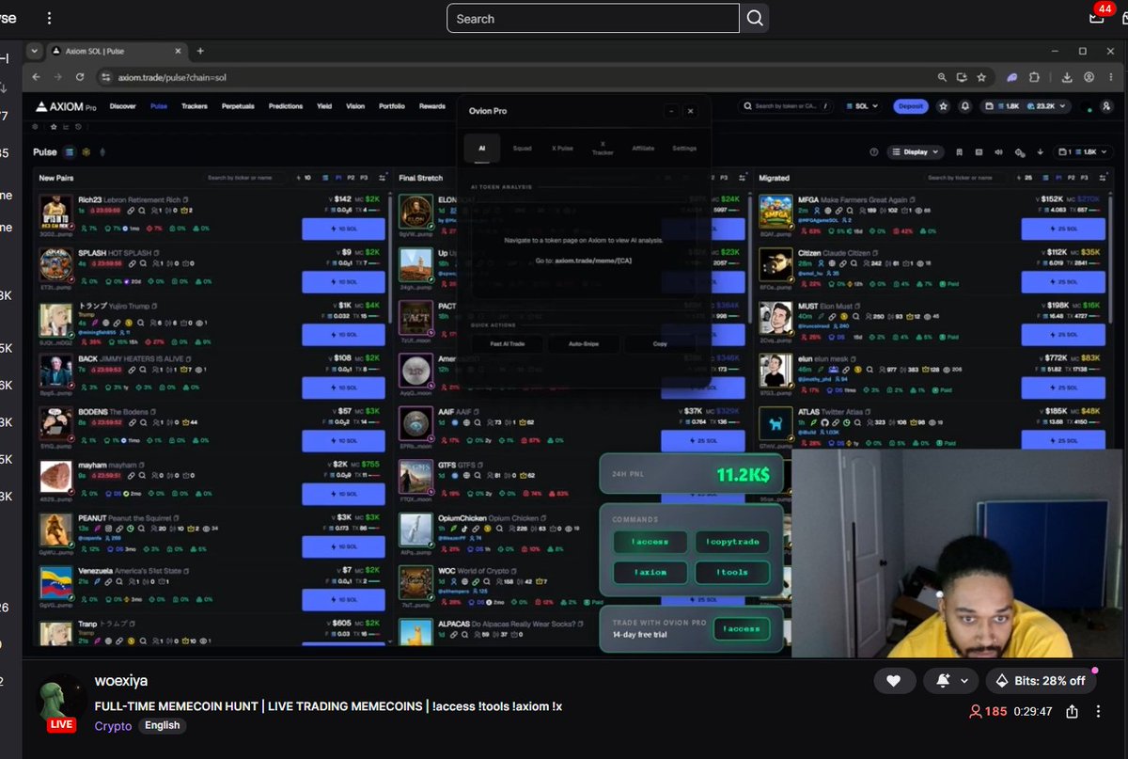This screenshot has height=759, width=1128.
Task: Switch to Affiliate tab in Ovion Pro
Action: pyautogui.click(x=643, y=148)
